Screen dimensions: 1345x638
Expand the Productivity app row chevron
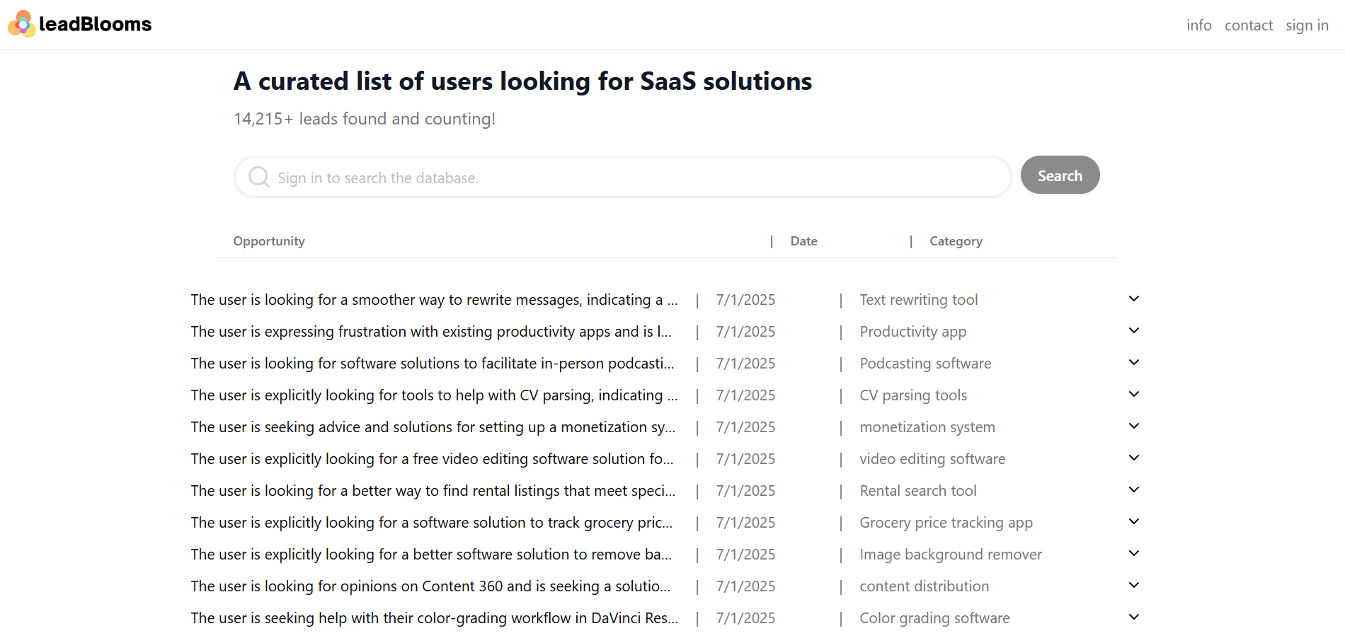(x=1133, y=330)
